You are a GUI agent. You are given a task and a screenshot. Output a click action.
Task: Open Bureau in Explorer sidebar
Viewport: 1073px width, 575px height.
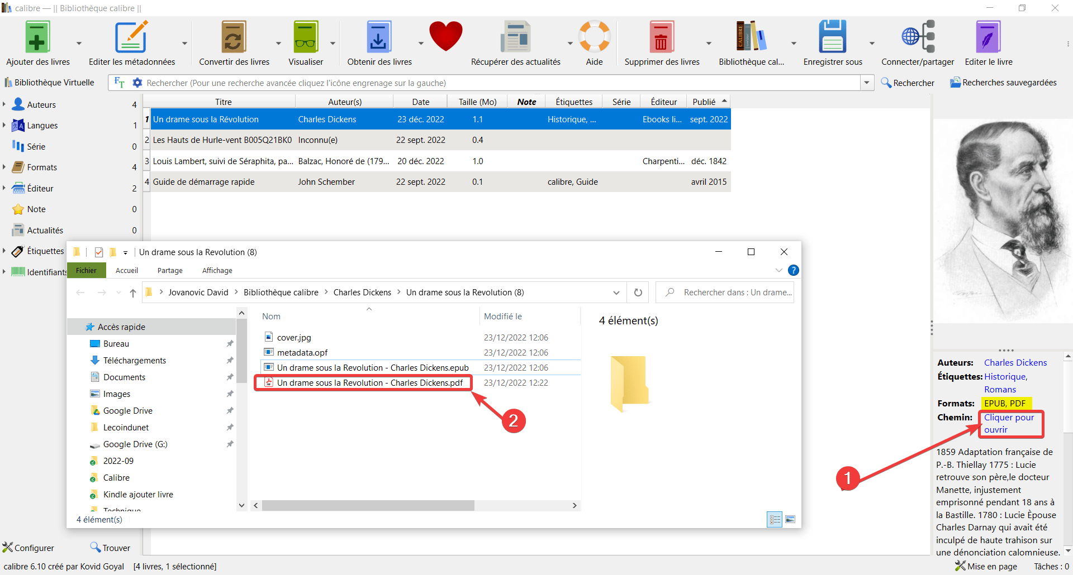(116, 344)
